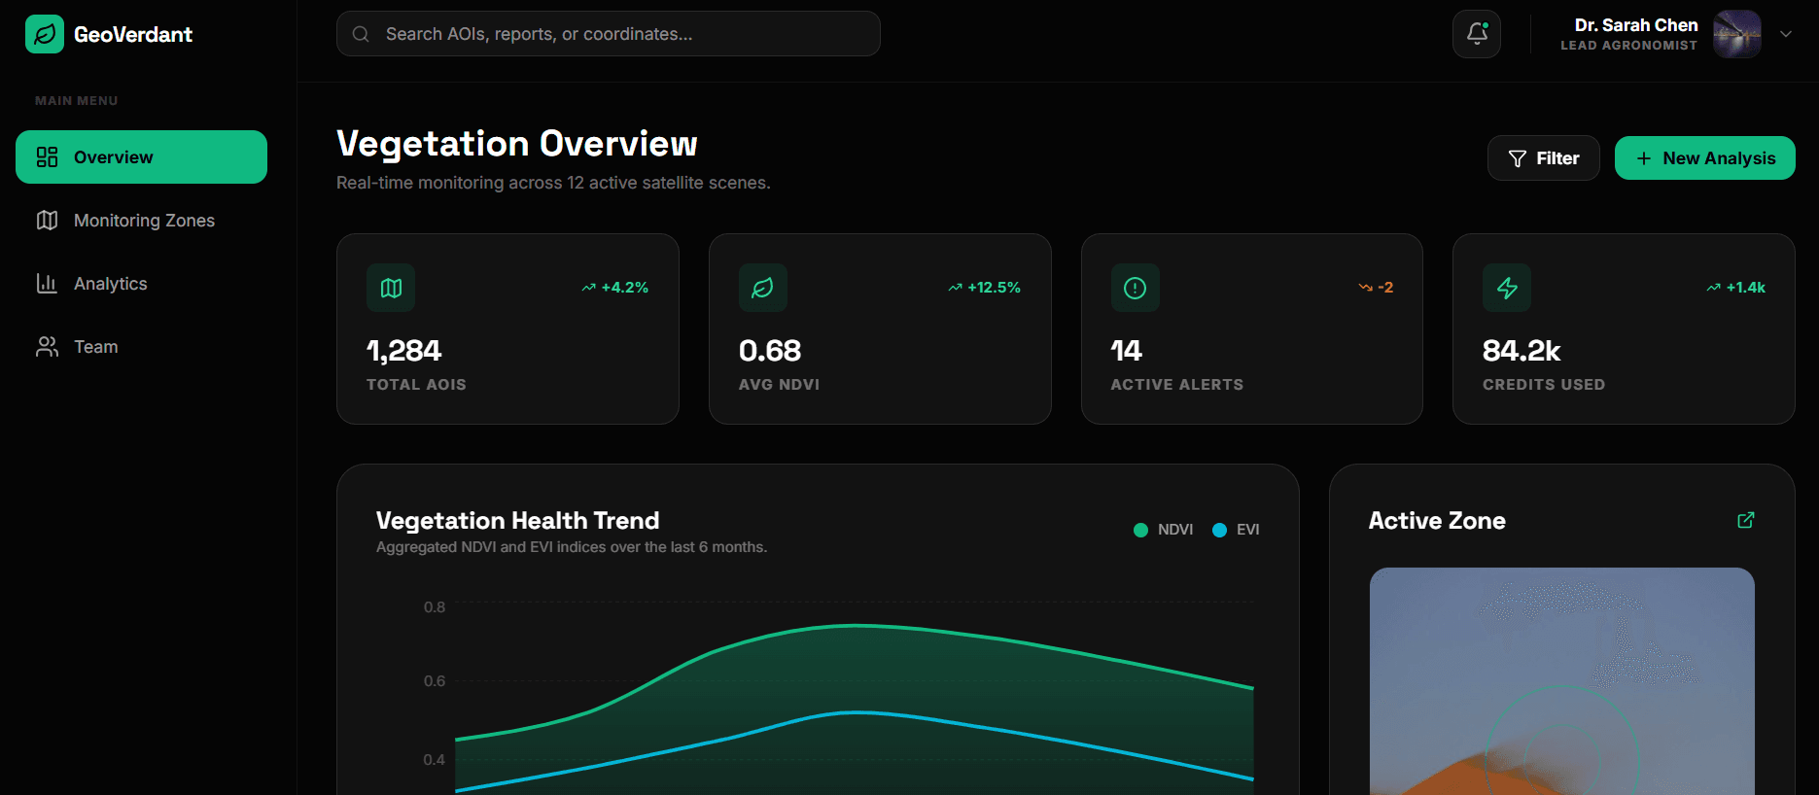Click the LEAD AGRONOMIST role label
Viewport: 1819px width, 795px height.
[1629, 46]
